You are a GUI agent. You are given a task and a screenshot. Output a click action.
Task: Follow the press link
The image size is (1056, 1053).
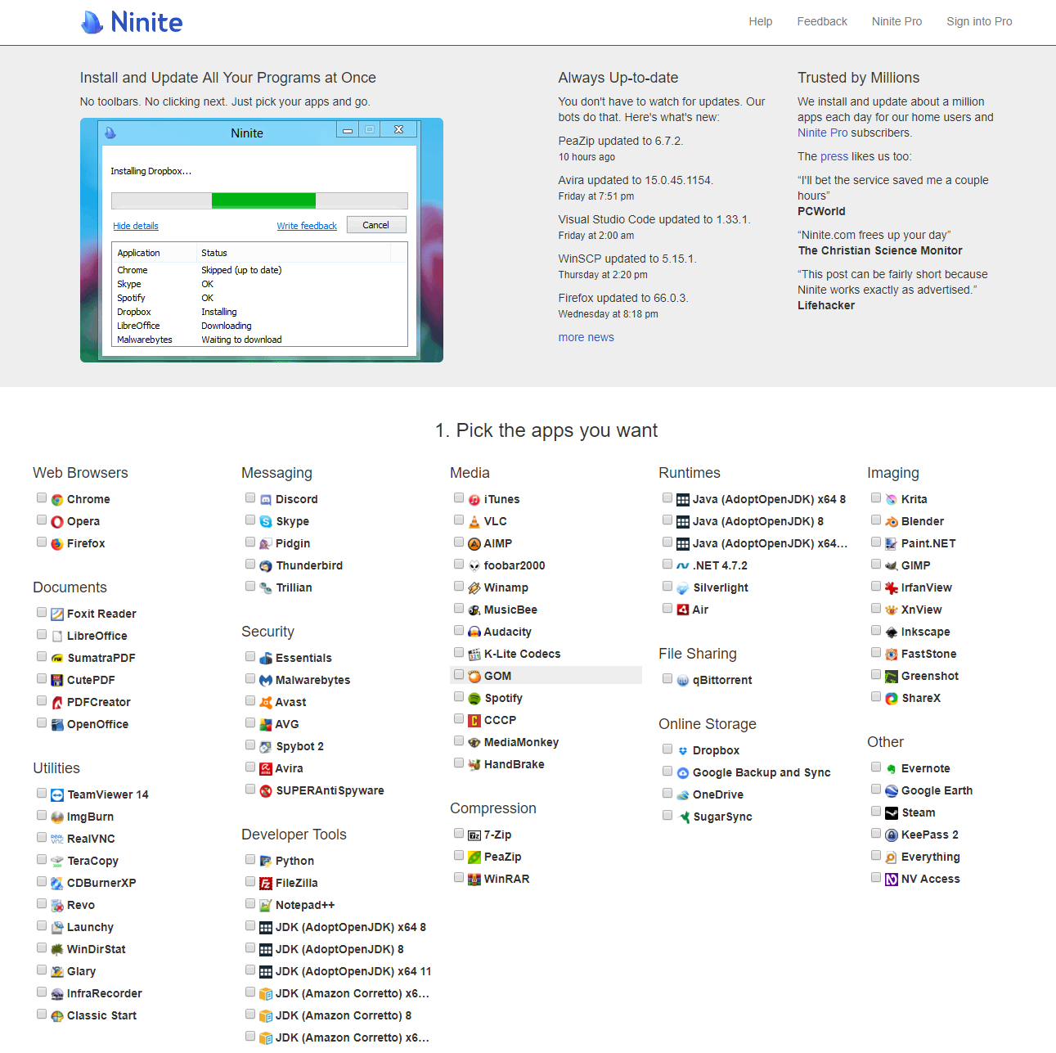[834, 157]
